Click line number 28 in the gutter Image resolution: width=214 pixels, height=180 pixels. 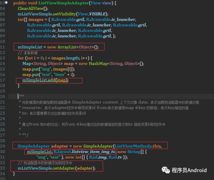(x=2, y=140)
